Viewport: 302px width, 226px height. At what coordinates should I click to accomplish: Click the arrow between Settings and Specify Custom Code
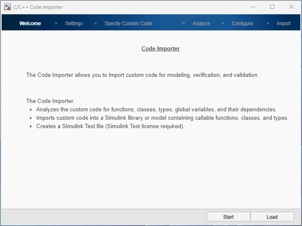pyautogui.click(x=95, y=24)
